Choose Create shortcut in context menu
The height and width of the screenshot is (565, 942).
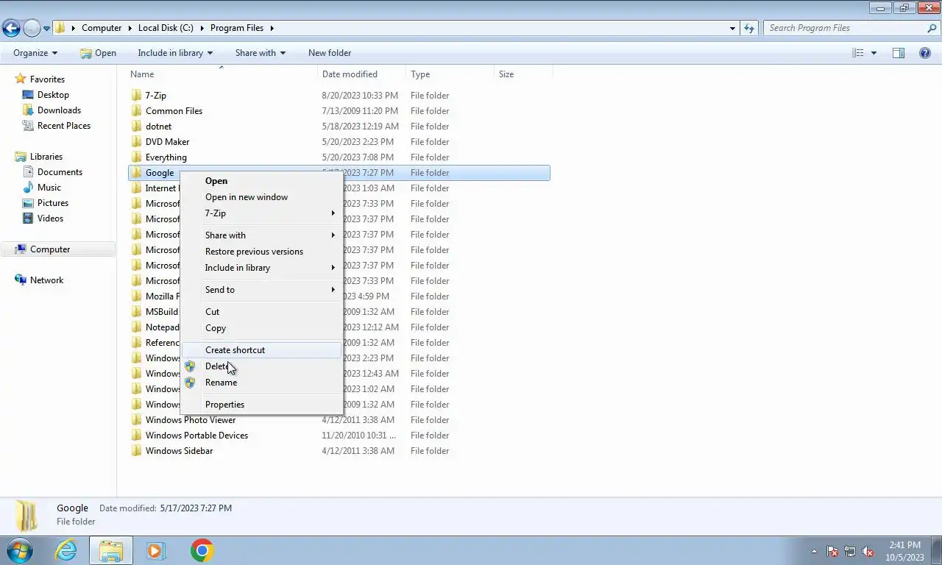pos(262,350)
